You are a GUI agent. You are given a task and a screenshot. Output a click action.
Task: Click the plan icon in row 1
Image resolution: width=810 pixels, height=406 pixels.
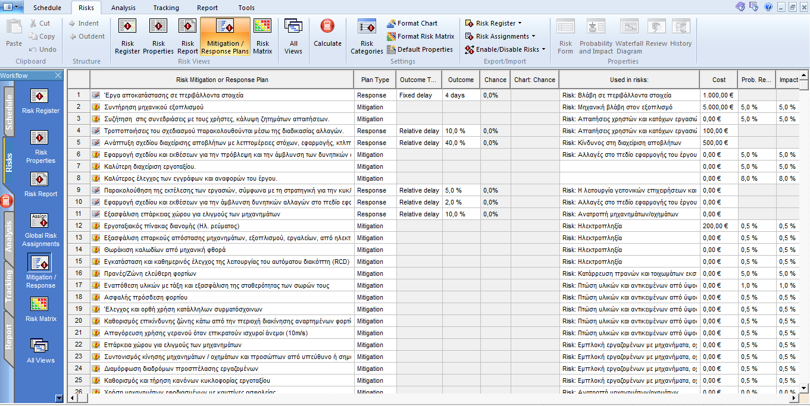(x=96, y=95)
